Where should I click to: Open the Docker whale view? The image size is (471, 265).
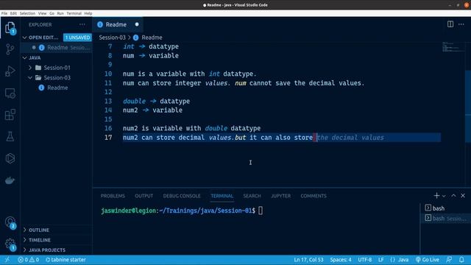pyautogui.click(x=10, y=180)
